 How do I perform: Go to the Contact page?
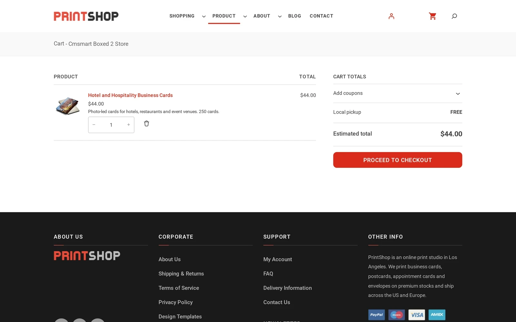point(321,16)
